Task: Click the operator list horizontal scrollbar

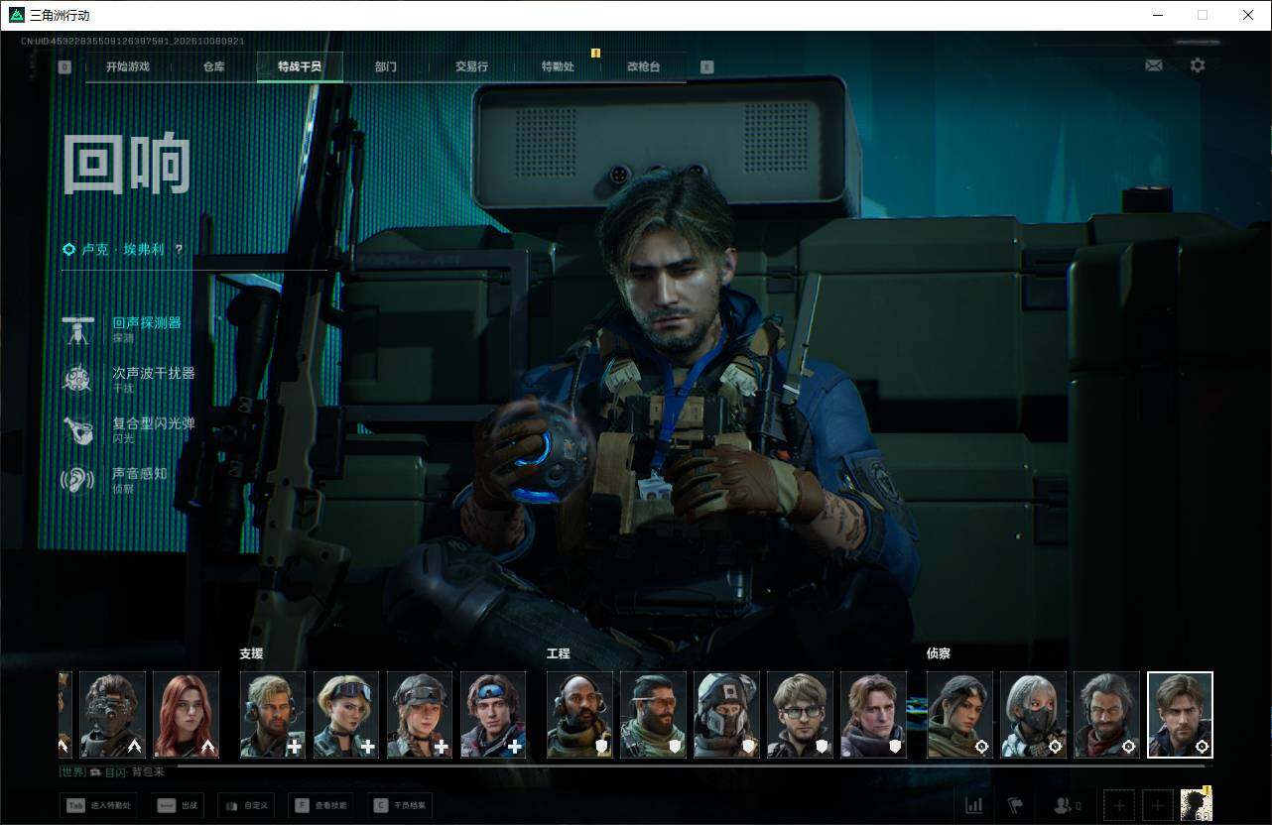Action: pos(691,766)
